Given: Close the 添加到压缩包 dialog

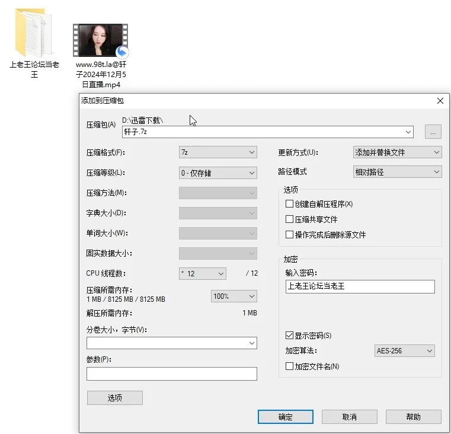Looking at the screenshot, I should click(440, 101).
